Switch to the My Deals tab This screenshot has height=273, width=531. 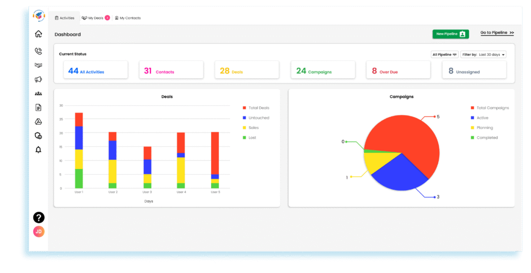96,18
